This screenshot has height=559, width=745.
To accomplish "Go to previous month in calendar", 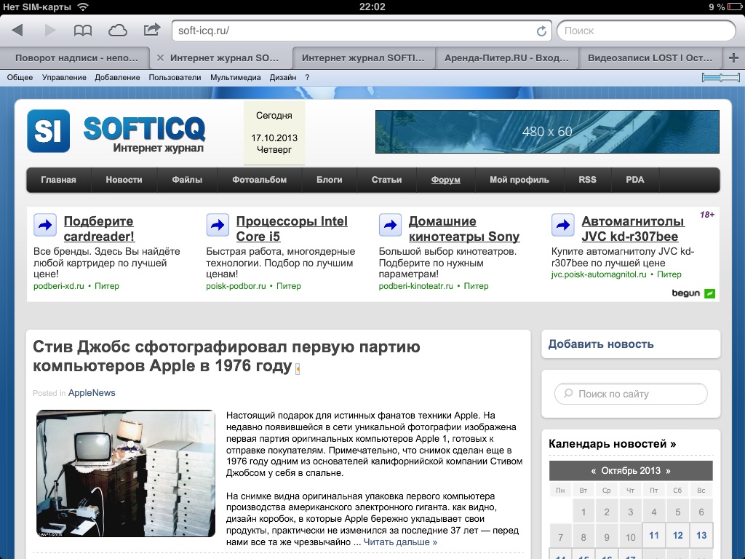I will (x=594, y=471).
